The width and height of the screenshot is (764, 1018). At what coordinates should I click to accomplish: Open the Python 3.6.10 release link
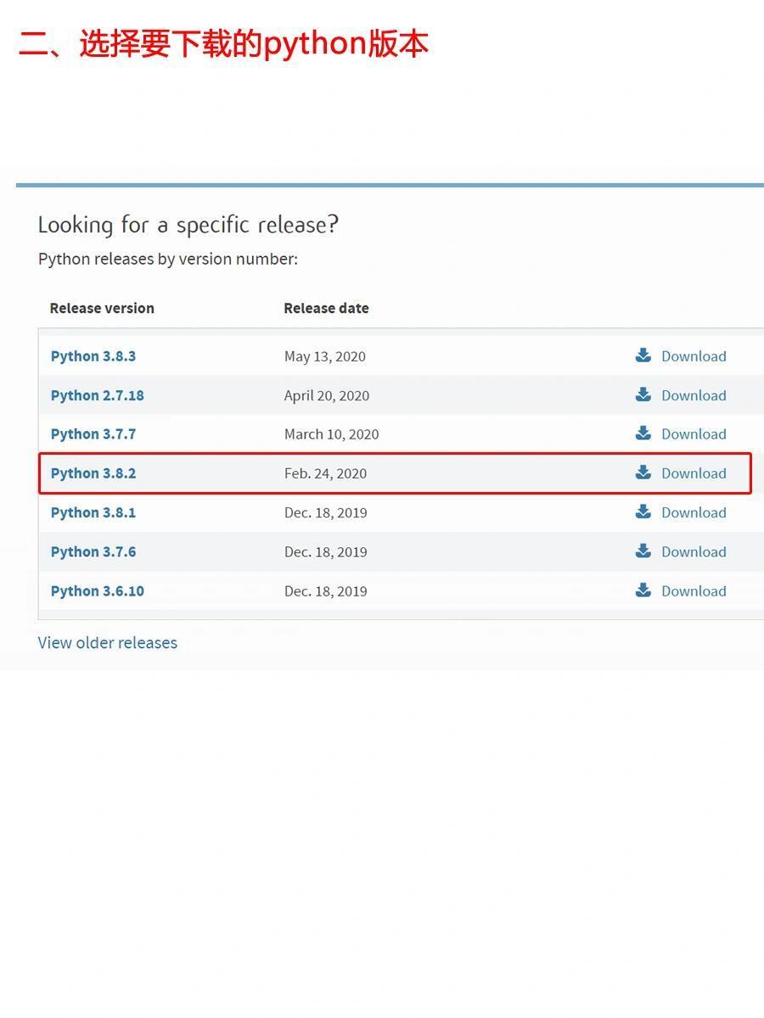[x=98, y=591]
